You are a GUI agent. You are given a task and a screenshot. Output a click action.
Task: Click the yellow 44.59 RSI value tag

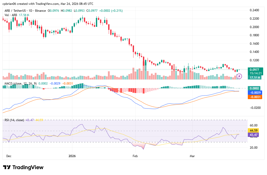coord(254,131)
